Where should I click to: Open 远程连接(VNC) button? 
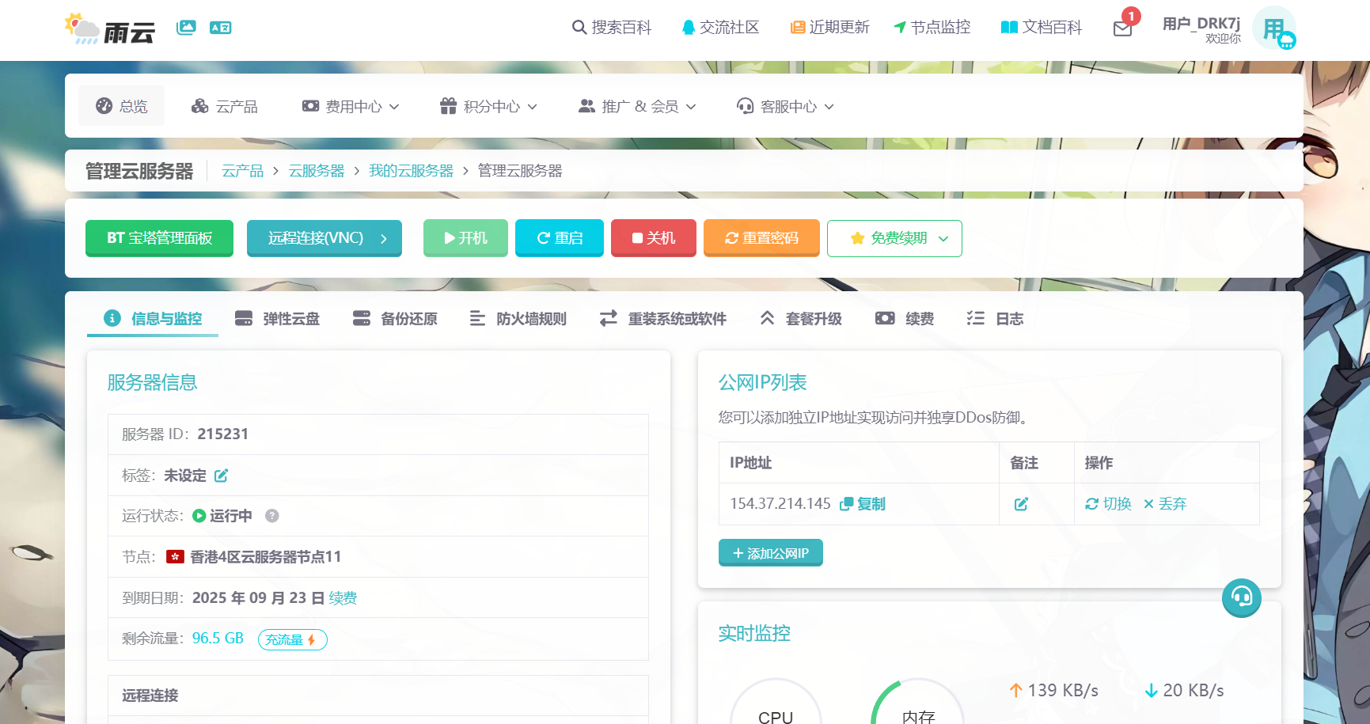click(x=324, y=238)
